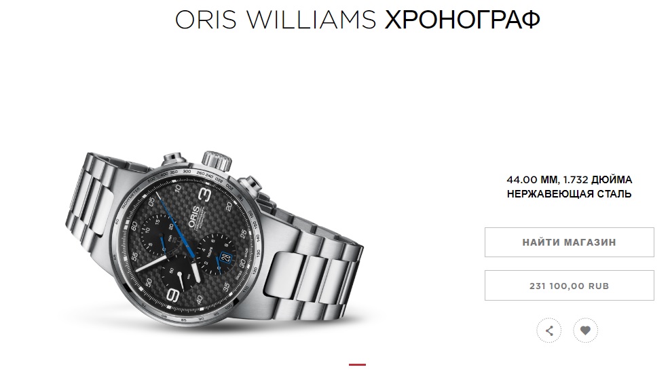Image resolution: width=670 pixels, height=378 pixels.
Task: Click the TACHYMETER label on the bezel
Action: [130, 197]
